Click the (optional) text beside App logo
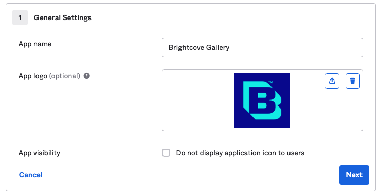The height and width of the screenshot is (196, 380). tap(64, 76)
